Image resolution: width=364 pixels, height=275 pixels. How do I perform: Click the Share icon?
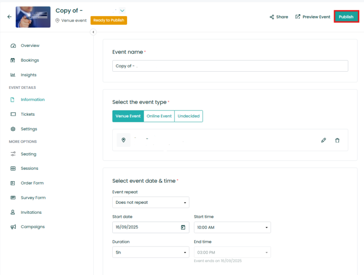click(272, 17)
